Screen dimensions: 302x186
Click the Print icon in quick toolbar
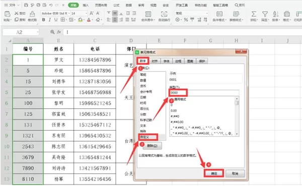pos(38,5)
